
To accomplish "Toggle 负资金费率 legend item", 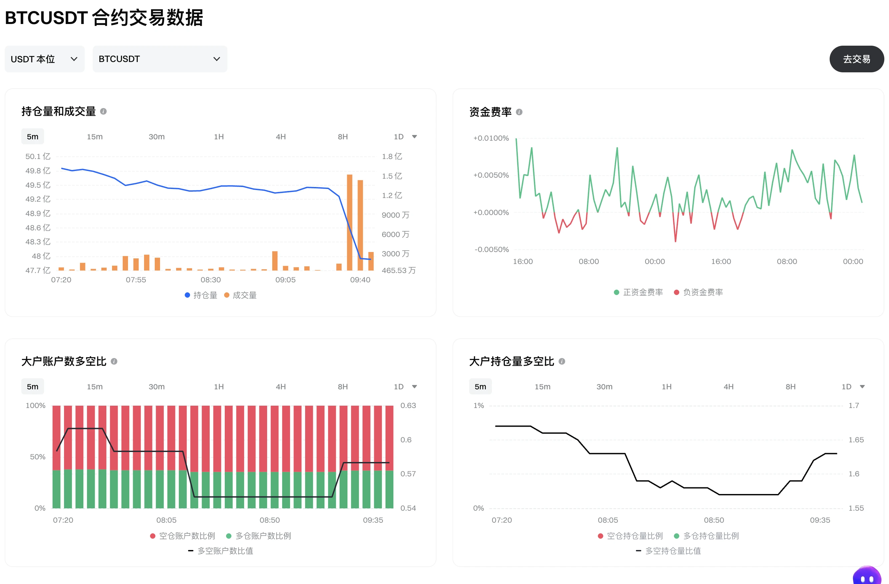I will pyautogui.click(x=698, y=292).
